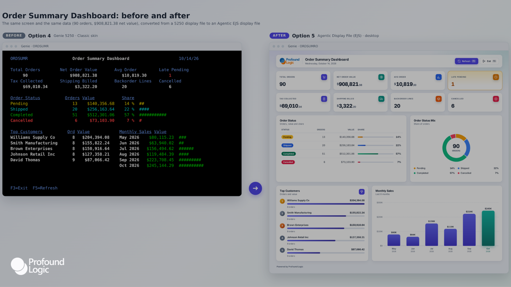Click the Refresh button in dashboard header
This screenshot has height=287, width=511.
(466, 61)
